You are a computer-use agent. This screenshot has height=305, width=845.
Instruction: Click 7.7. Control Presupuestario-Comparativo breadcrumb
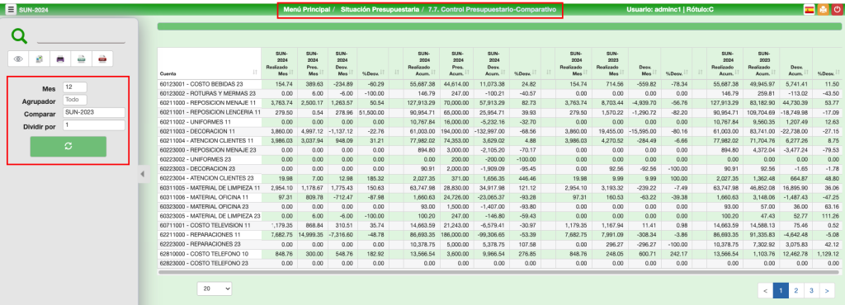tap(492, 10)
